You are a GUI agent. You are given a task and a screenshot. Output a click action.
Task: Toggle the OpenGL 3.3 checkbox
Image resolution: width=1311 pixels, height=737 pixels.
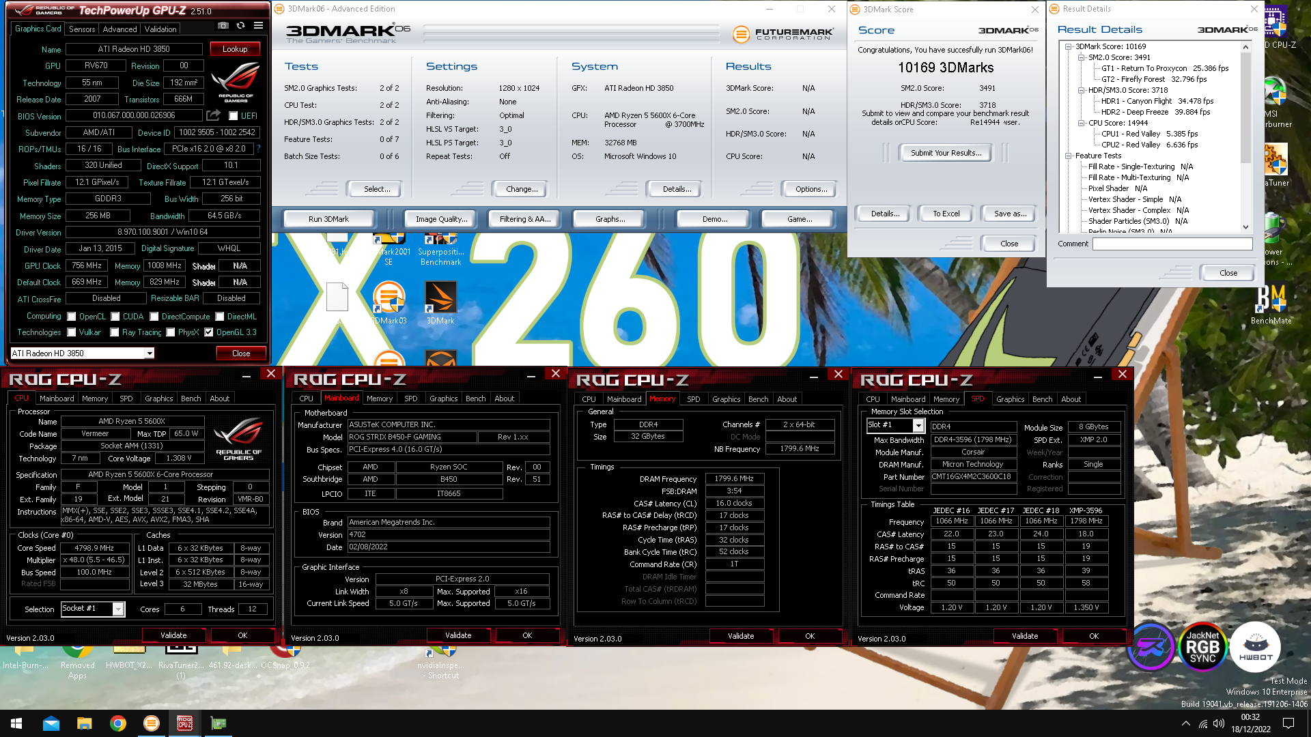tap(209, 332)
